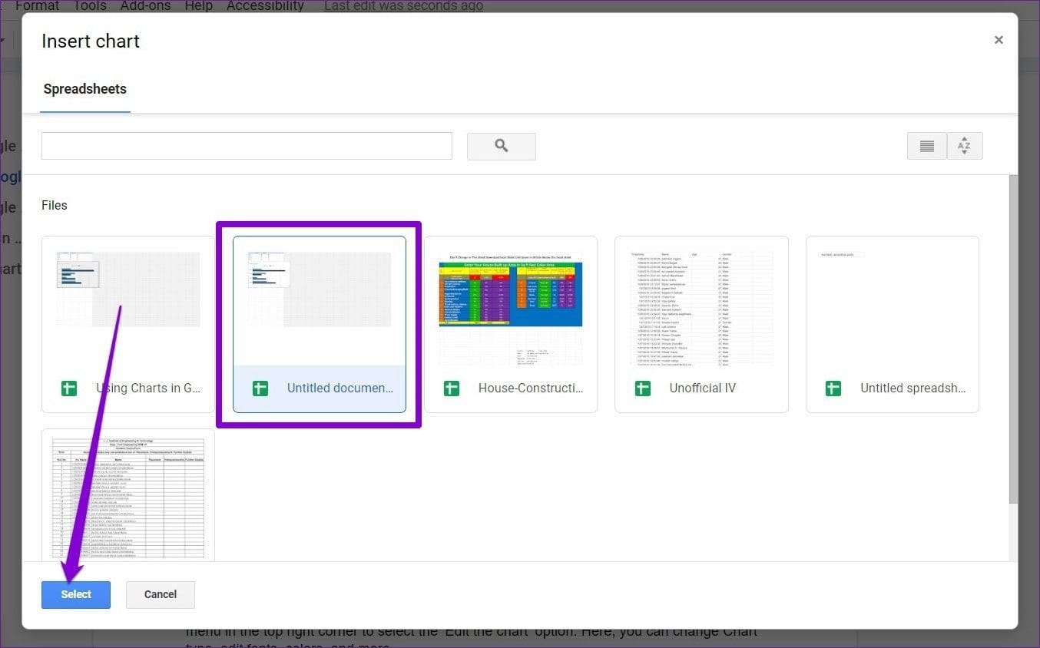Image resolution: width=1040 pixels, height=648 pixels.
Task: Choose the House-Construction spreadsheet thumbnail
Action: click(511, 300)
